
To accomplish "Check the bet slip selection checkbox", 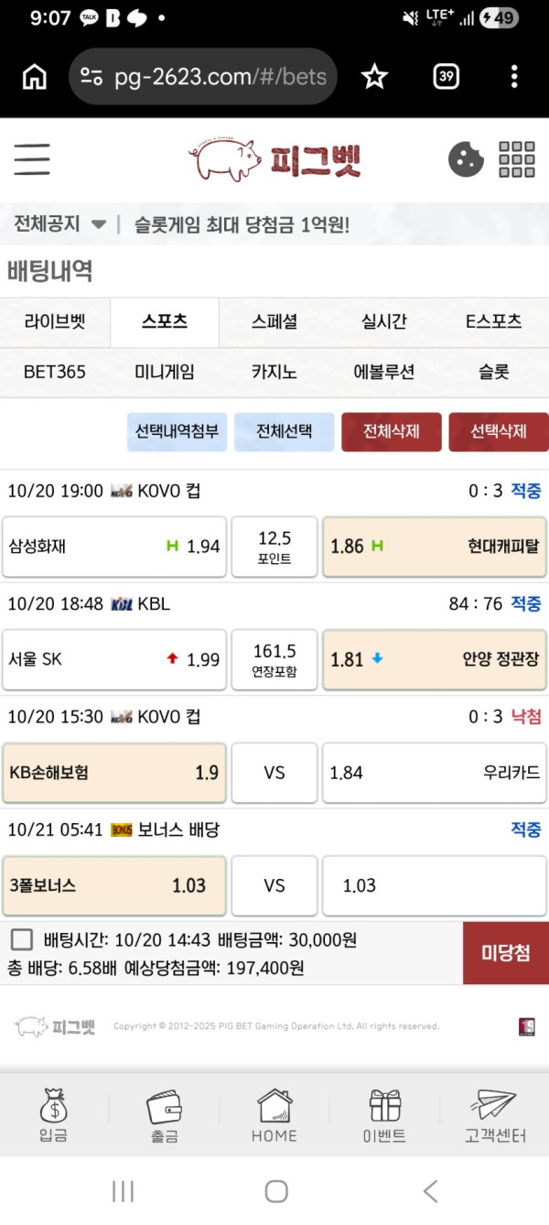I will [23, 939].
